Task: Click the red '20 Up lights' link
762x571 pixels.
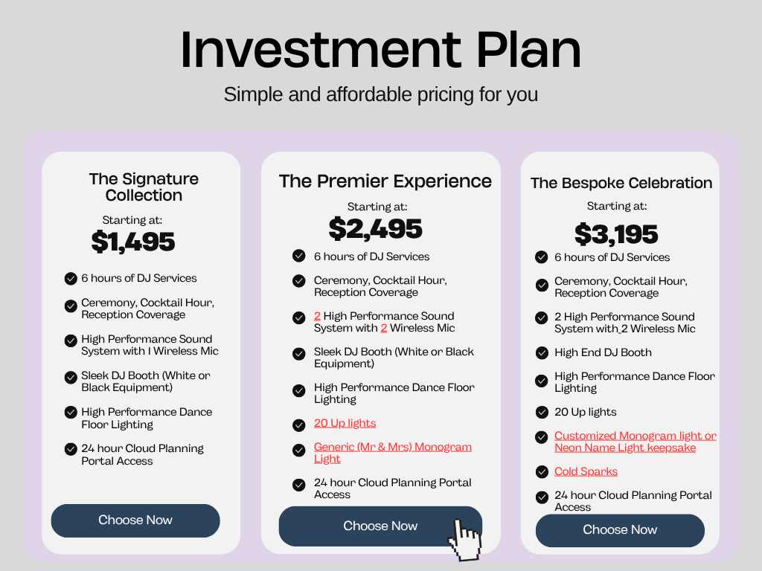Action: [345, 423]
